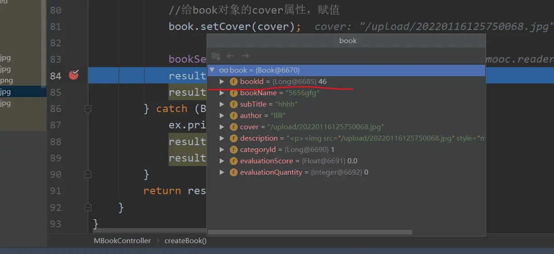Click line number 92 in the gutter
The height and width of the screenshot is (254, 554).
(56, 207)
